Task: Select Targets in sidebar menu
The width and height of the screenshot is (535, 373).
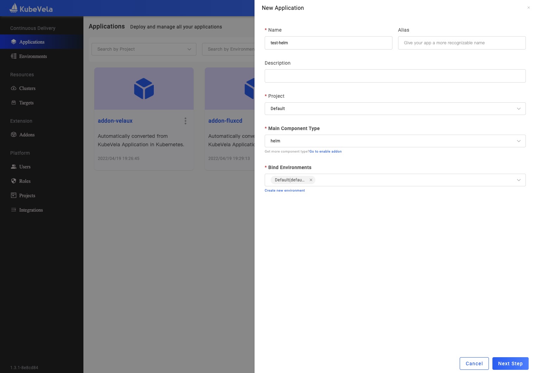Action: pyautogui.click(x=26, y=103)
